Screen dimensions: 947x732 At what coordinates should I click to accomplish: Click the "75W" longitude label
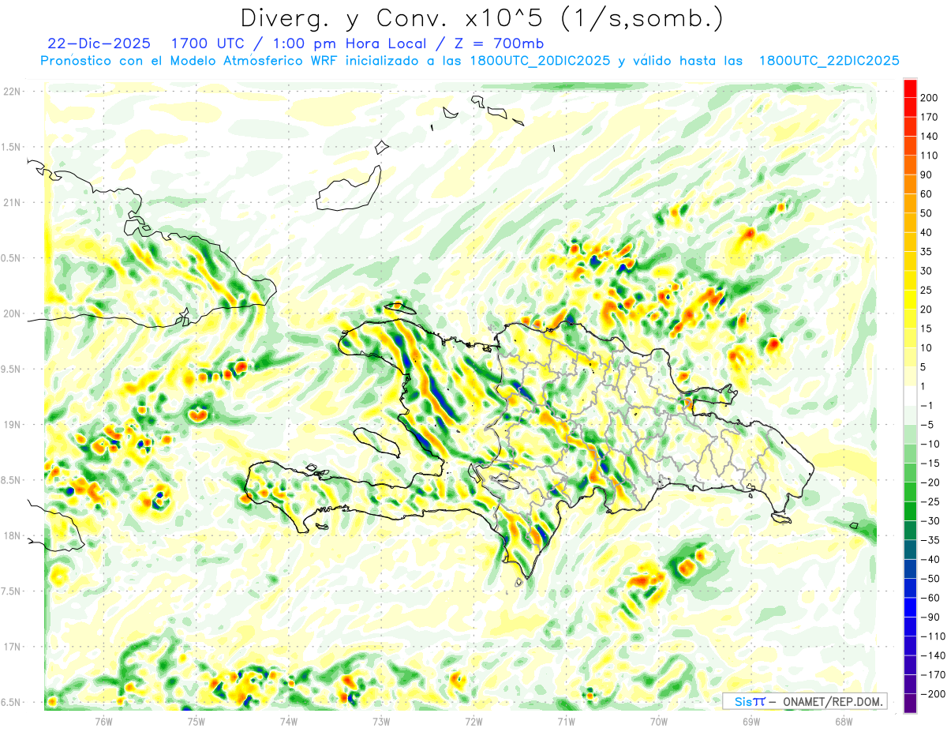point(197,721)
